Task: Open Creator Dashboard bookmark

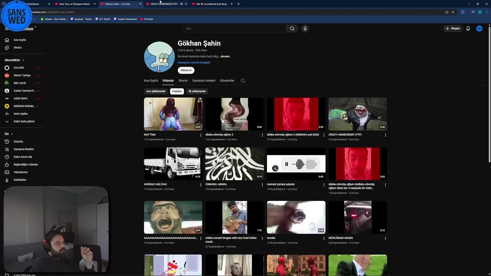Action: [x=125, y=19]
